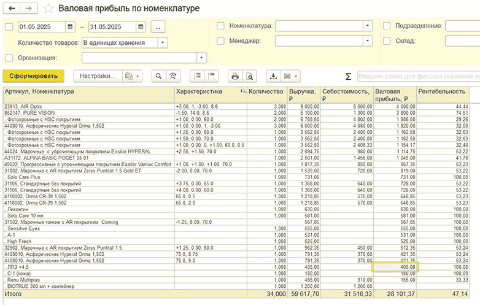Screen dimensions: 480x305
Task: Tick the Склад filter checkbox
Action: [387, 41]
